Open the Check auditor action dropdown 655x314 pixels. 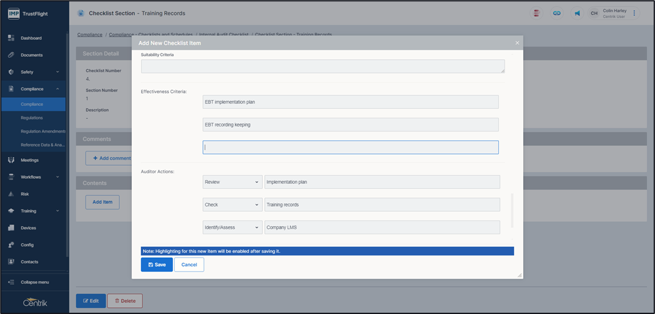(232, 205)
